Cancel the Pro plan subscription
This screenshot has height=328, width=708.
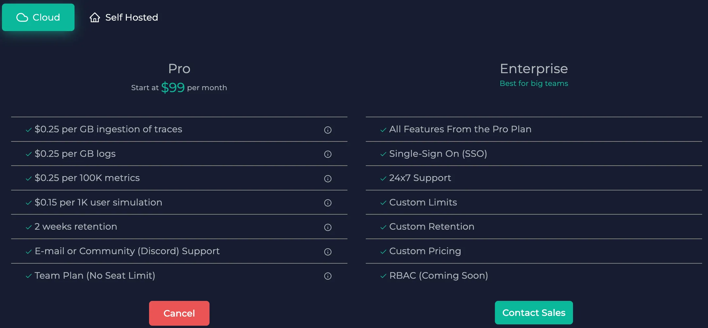pyautogui.click(x=179, y=313)
